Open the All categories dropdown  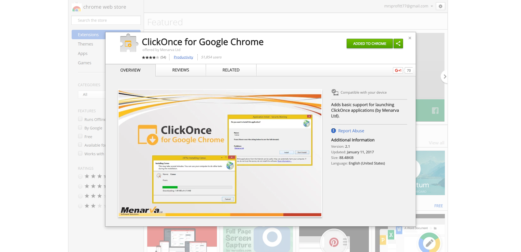coord(92,94)
